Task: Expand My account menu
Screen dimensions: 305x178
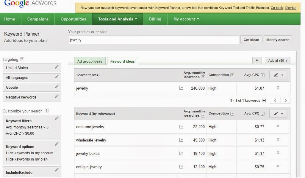Action: pos(186,19)
